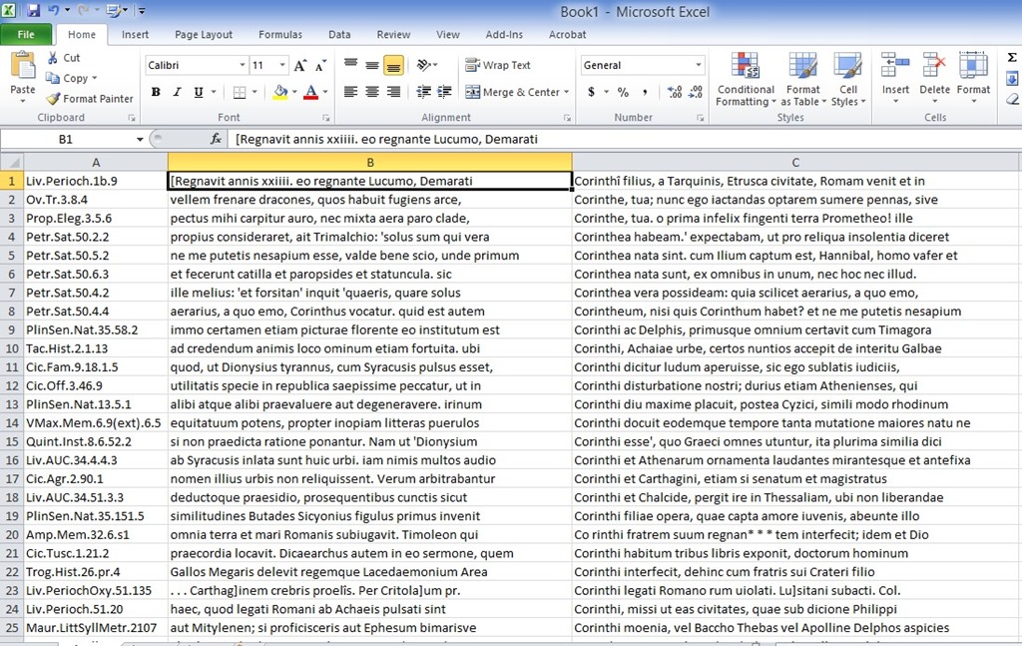Open the Formulas ribbon tab

[279, 35]
